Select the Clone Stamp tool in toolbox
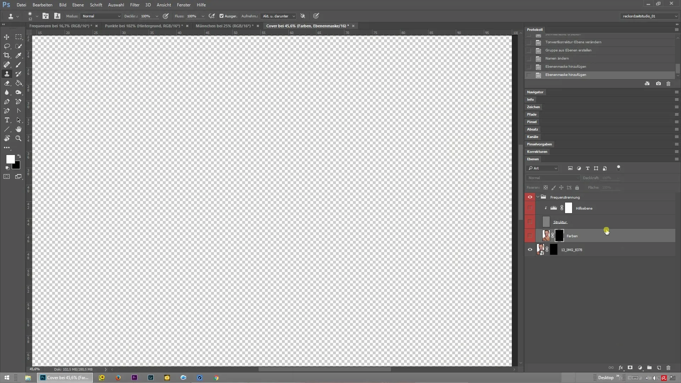The height and width of the screenshot is (383, 681). (x=7, y=74)
